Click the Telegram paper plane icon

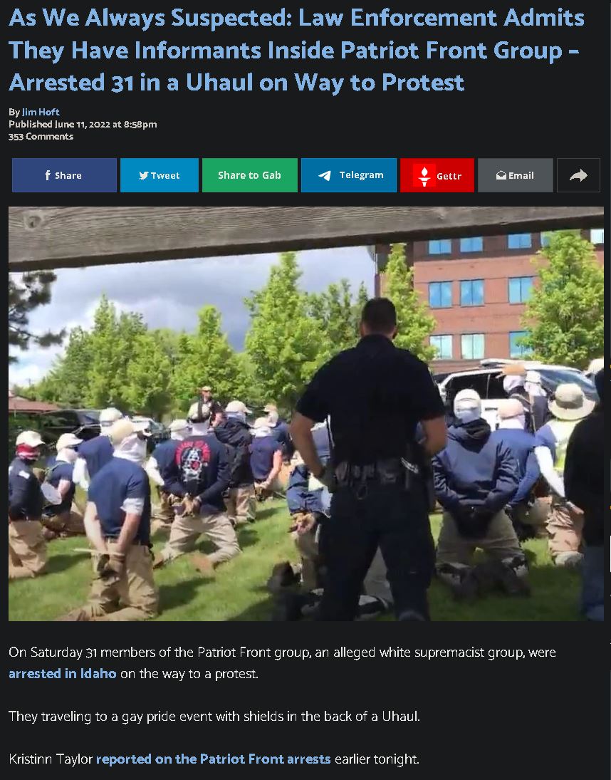325,175
